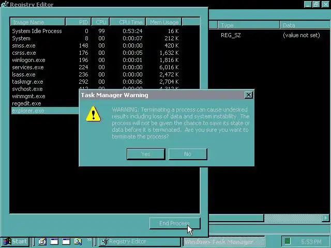The image size is (331, 248).
Task: Sort processes by Image Name column
Action: [38, 22]
